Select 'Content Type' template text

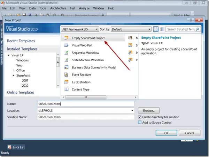pos(81,89)
